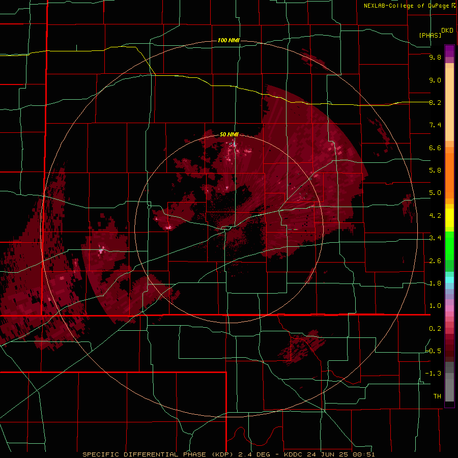458x458 pixels.
Task: Click the 1.0 scale value
Action: pyautogui.click(x=435, y=306)
